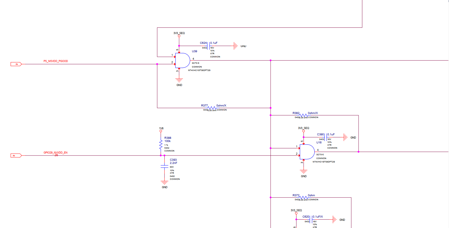Click the C624 reference text
This screenshot has height=228, width=449.
(x=203, y=43)
